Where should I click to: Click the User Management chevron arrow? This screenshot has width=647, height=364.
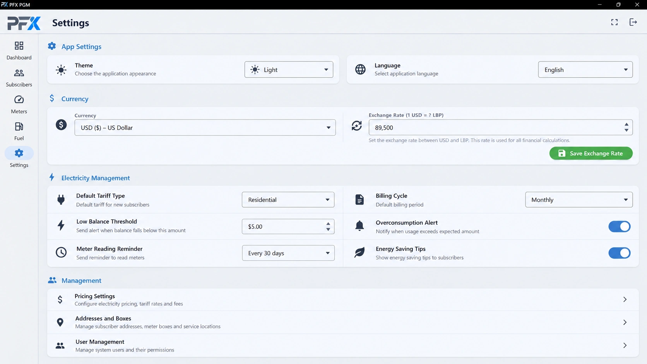pyautogui.click(x=625, y=345)
